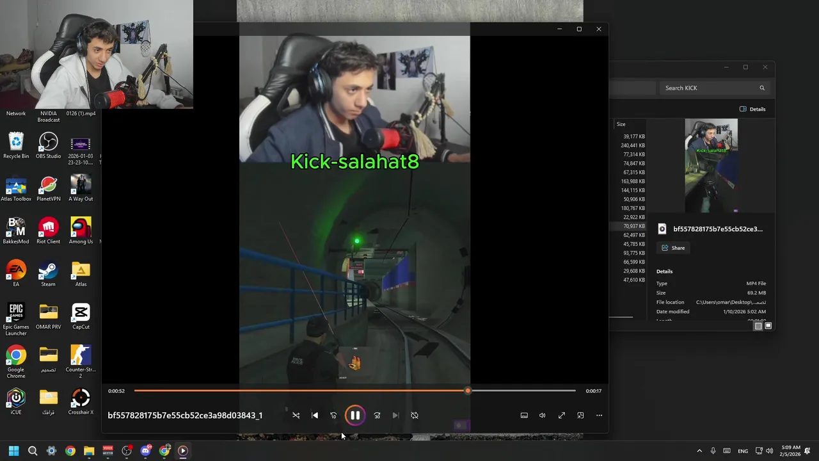Open the A Way Out desktop shortcut

81,188
